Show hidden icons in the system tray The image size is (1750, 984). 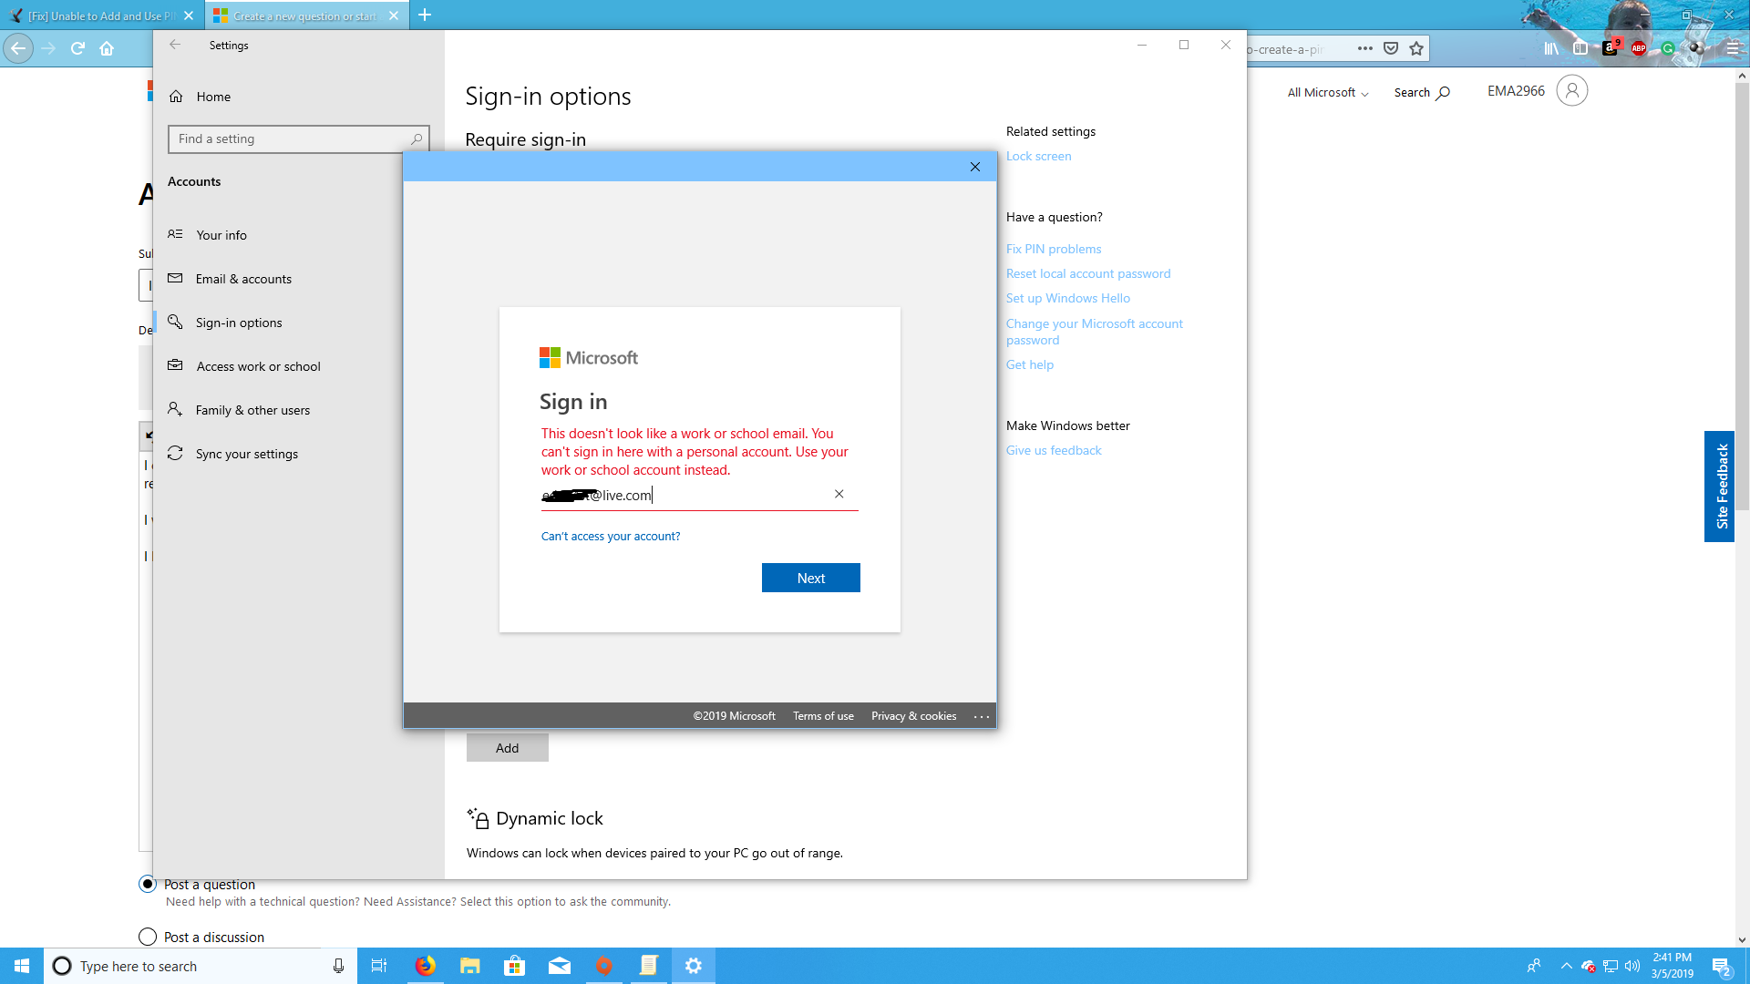coord(1566,965)
